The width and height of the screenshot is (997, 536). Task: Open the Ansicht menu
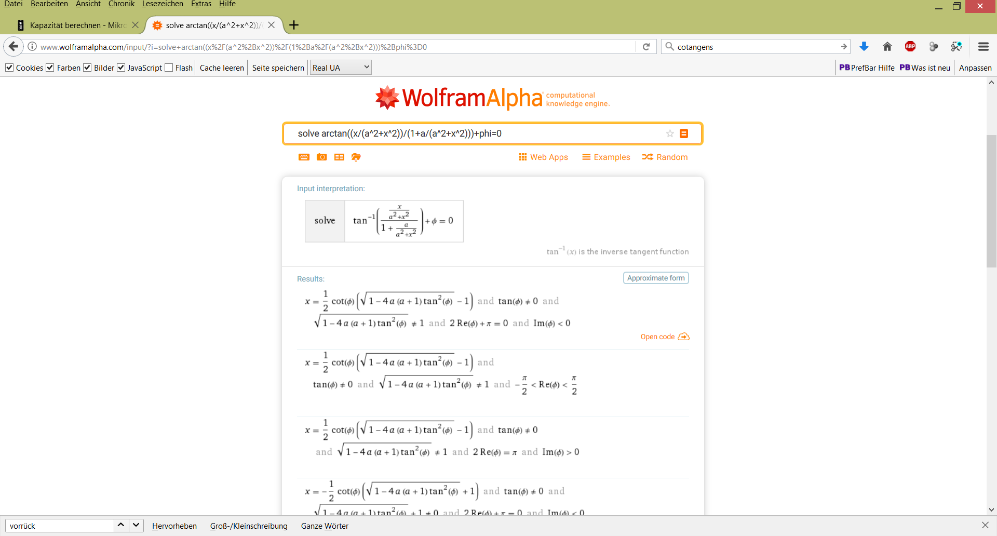tap(88, 4)
